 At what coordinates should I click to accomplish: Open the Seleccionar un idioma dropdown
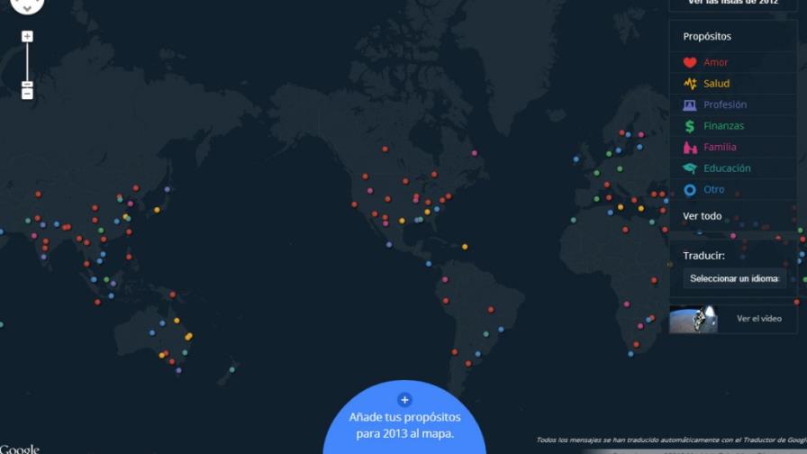pyautogui.click(x=734, y=278)
